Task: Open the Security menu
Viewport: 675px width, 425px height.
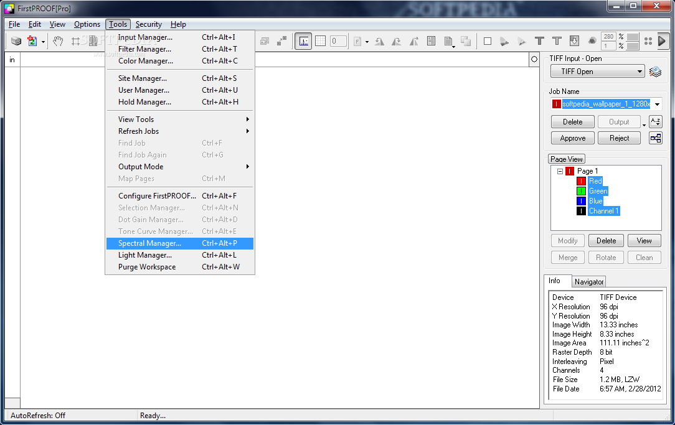Action: click(x=149, y=24)
